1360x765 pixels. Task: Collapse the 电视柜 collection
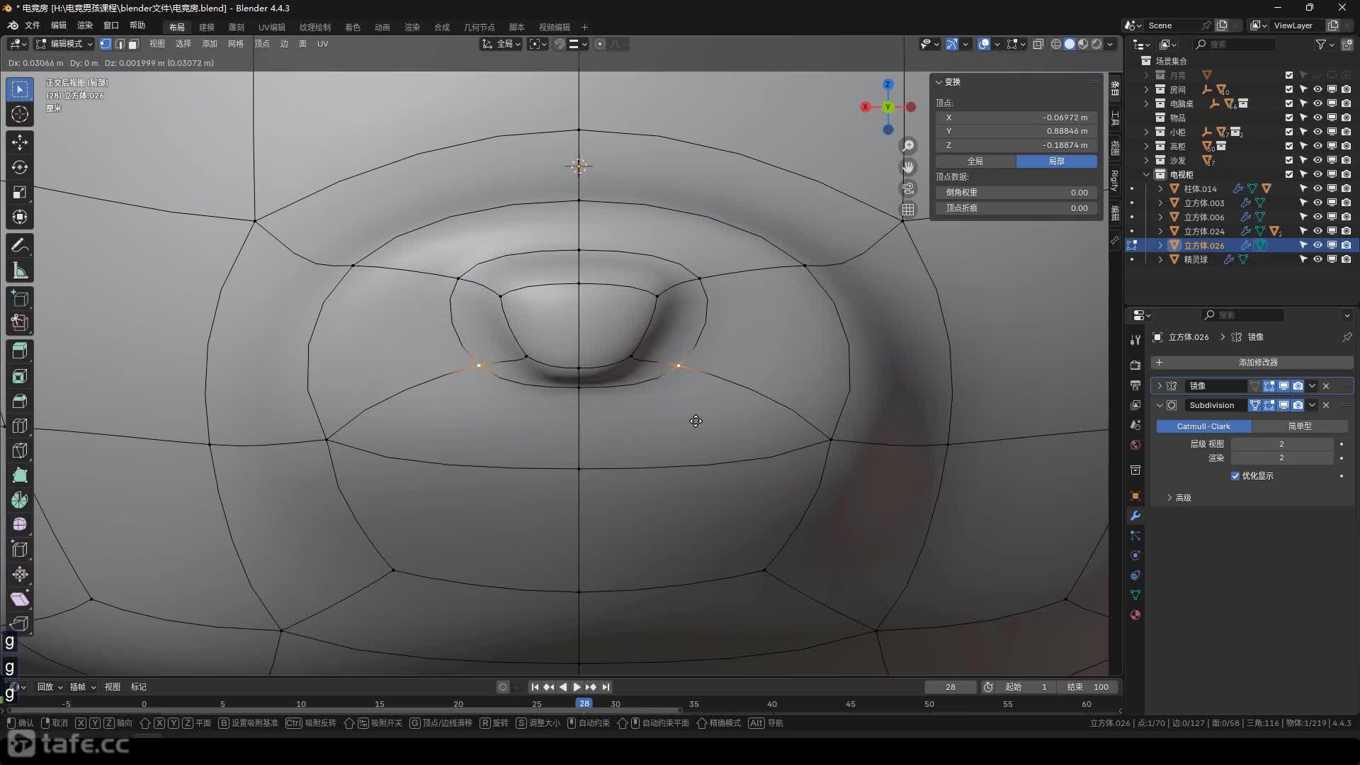tap(1146, 174)
